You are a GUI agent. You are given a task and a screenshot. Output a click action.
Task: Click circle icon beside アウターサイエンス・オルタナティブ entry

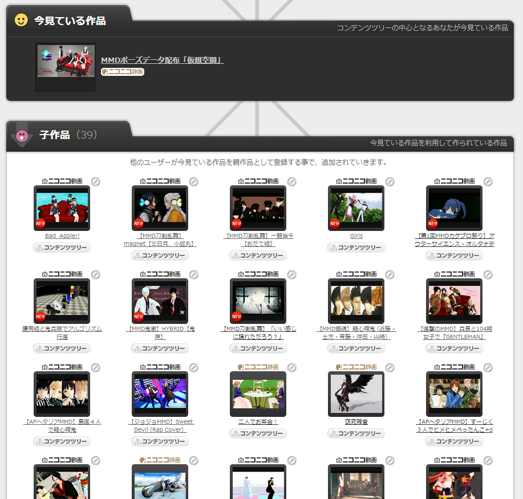point(488,181)
